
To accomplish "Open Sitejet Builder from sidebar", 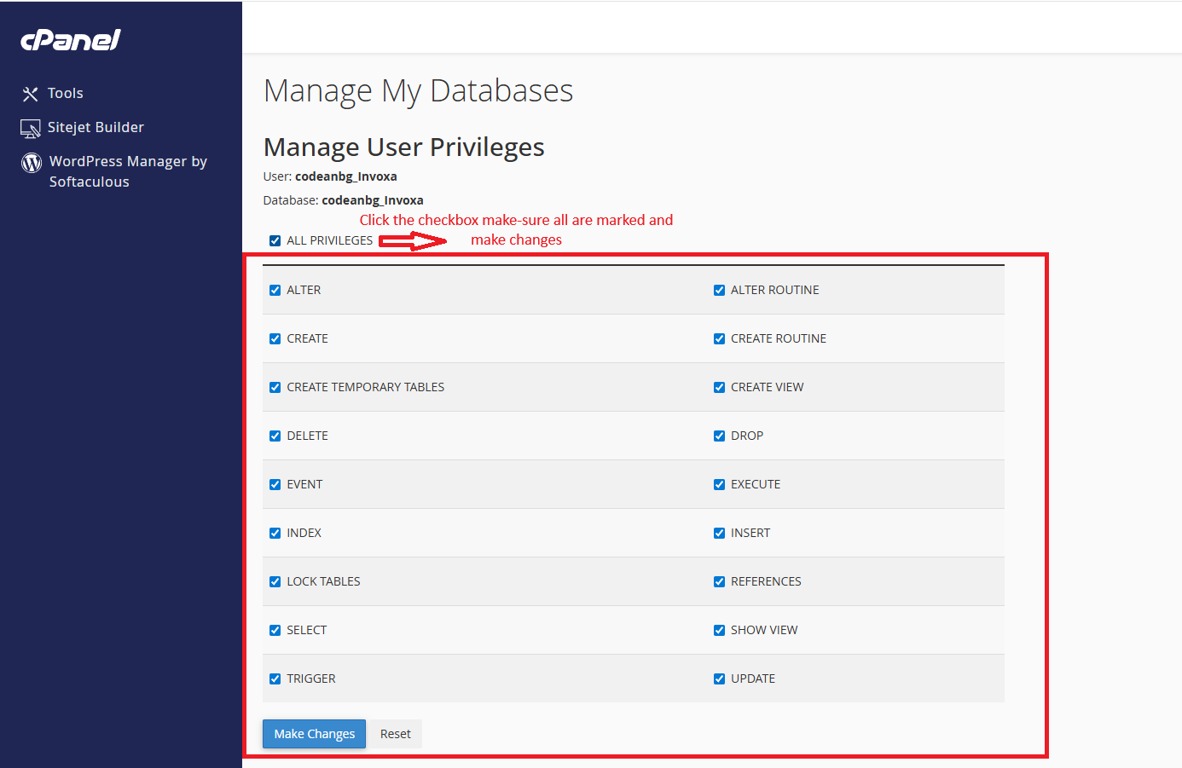I will pos(96,128).
